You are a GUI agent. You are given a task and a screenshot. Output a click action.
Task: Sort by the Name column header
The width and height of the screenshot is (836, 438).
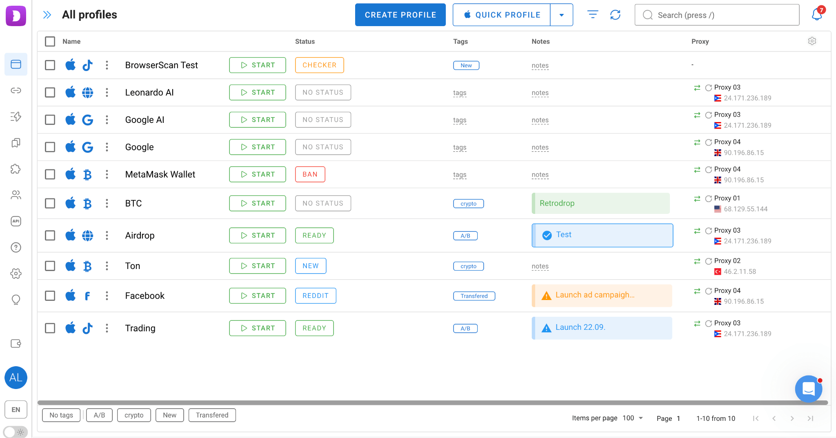pos(71,41)
